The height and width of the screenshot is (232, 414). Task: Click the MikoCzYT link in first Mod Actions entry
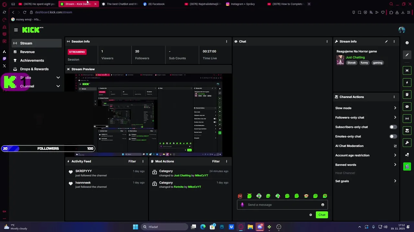[x=202, y=176]
